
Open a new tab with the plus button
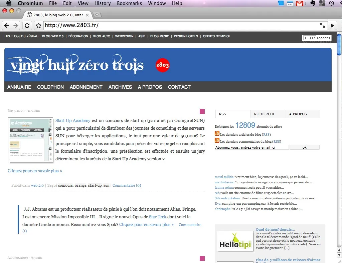pyautogui.click(x=97, y=15)
